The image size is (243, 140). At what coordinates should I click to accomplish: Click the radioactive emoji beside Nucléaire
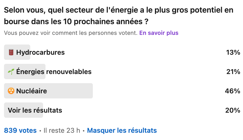(11, 91)
